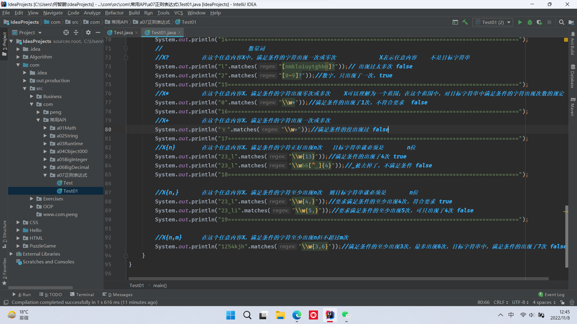Click the editor vertical scrollbar
This screenshot has width=577, height=324.
(x=566, y=237)
